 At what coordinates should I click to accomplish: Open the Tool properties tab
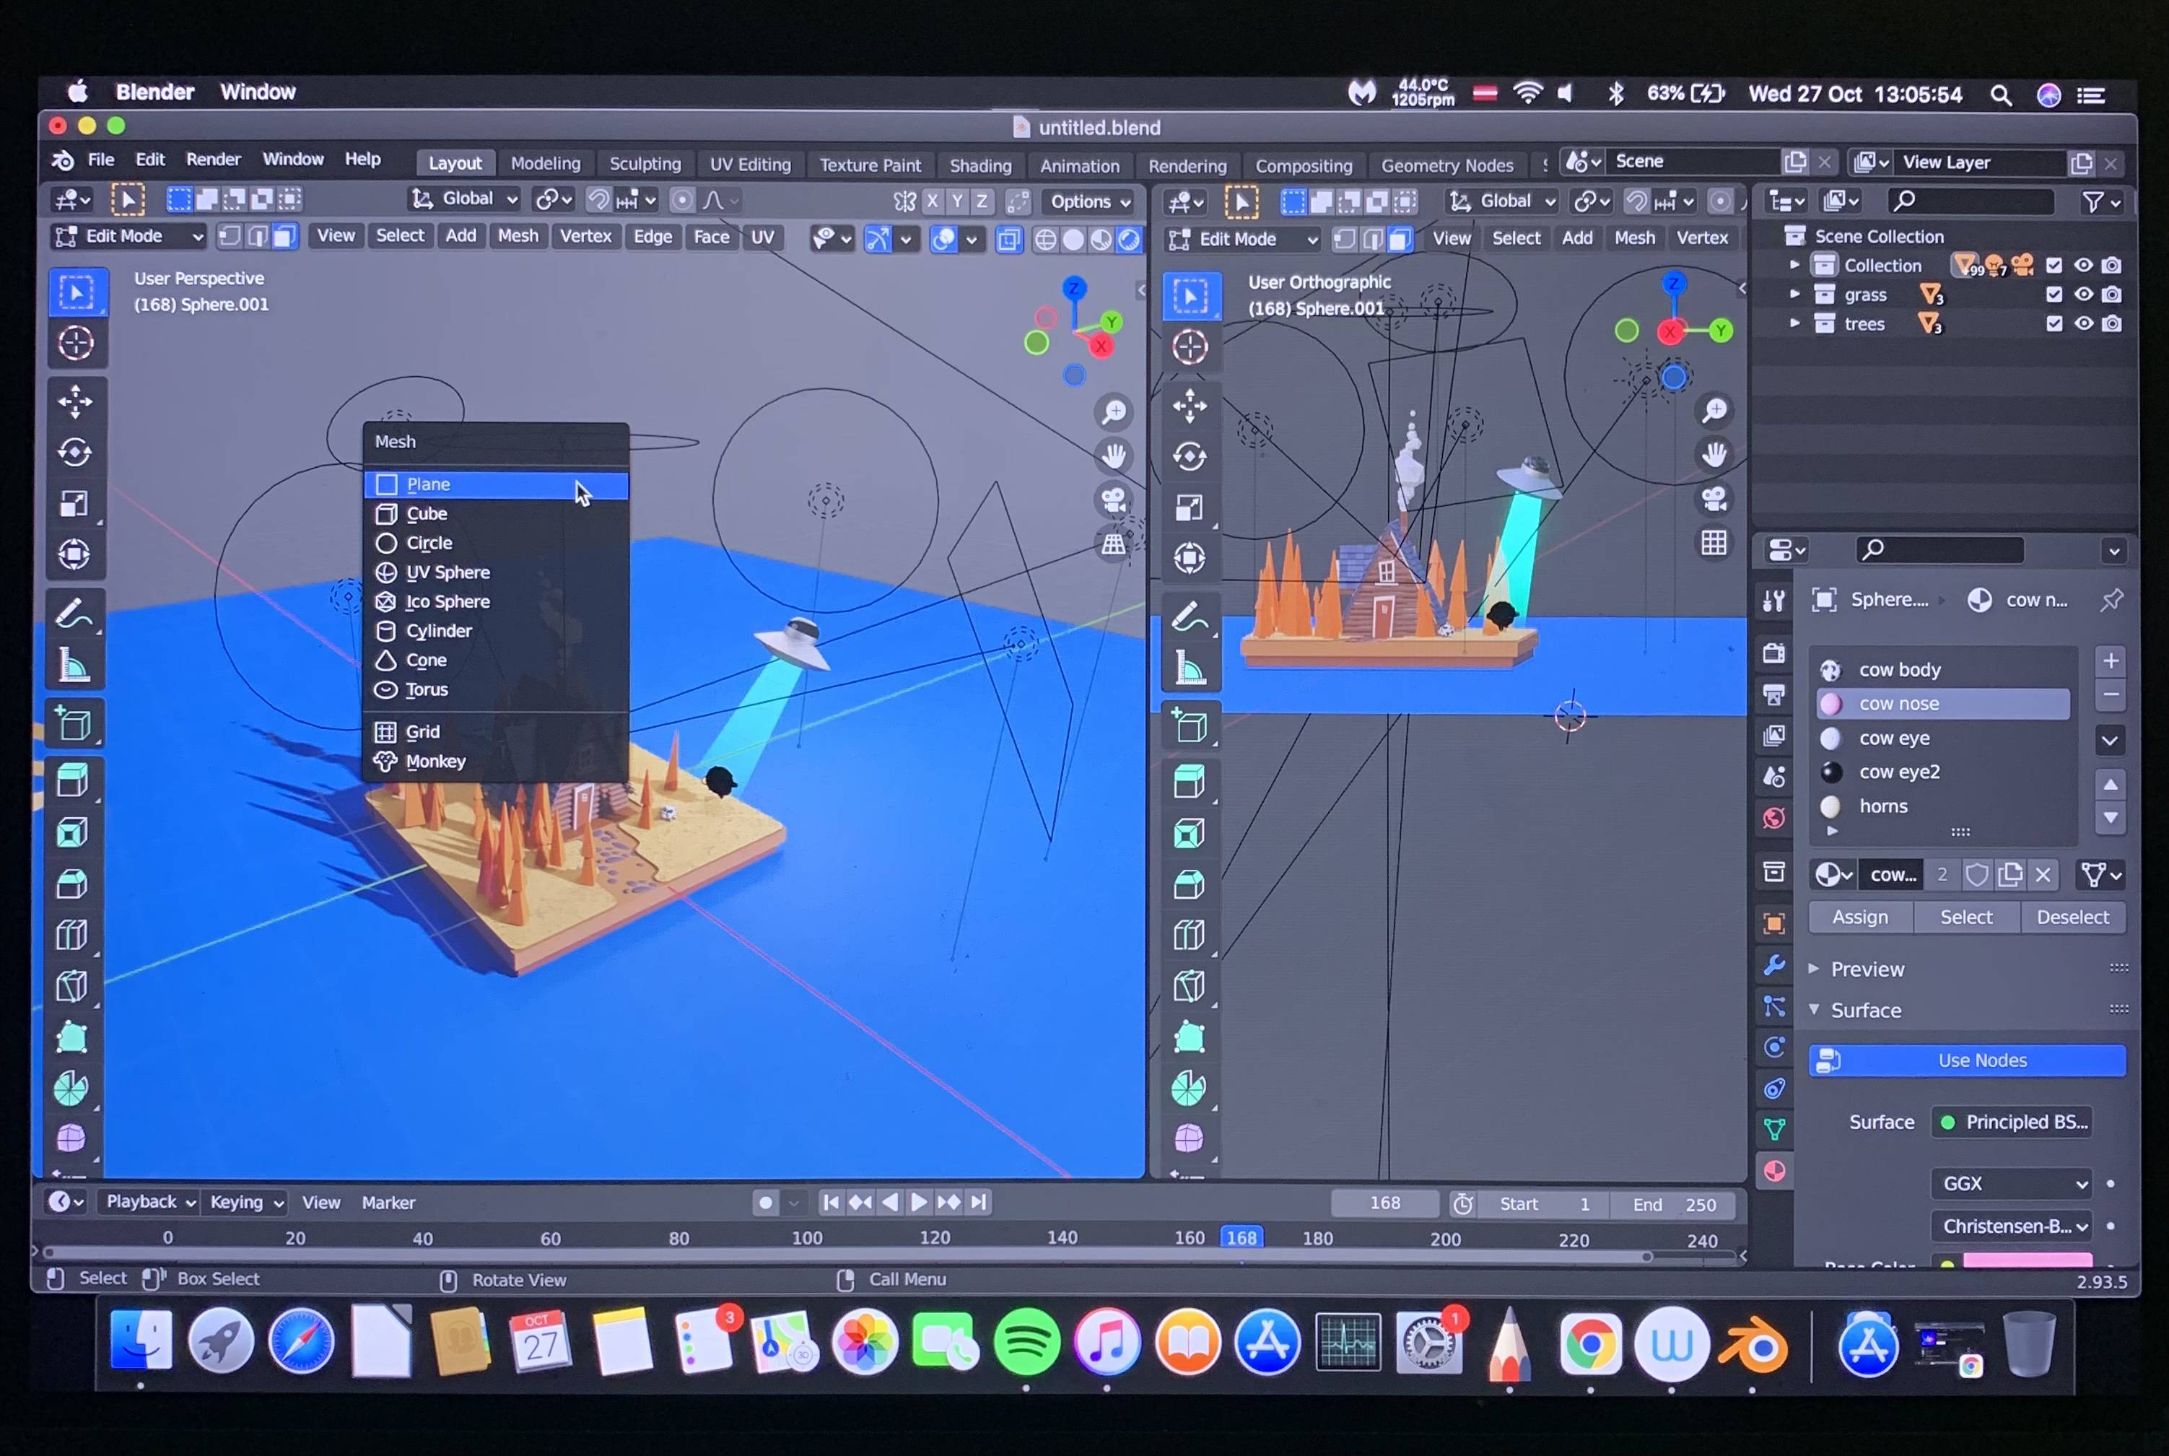pos(1774,602)
